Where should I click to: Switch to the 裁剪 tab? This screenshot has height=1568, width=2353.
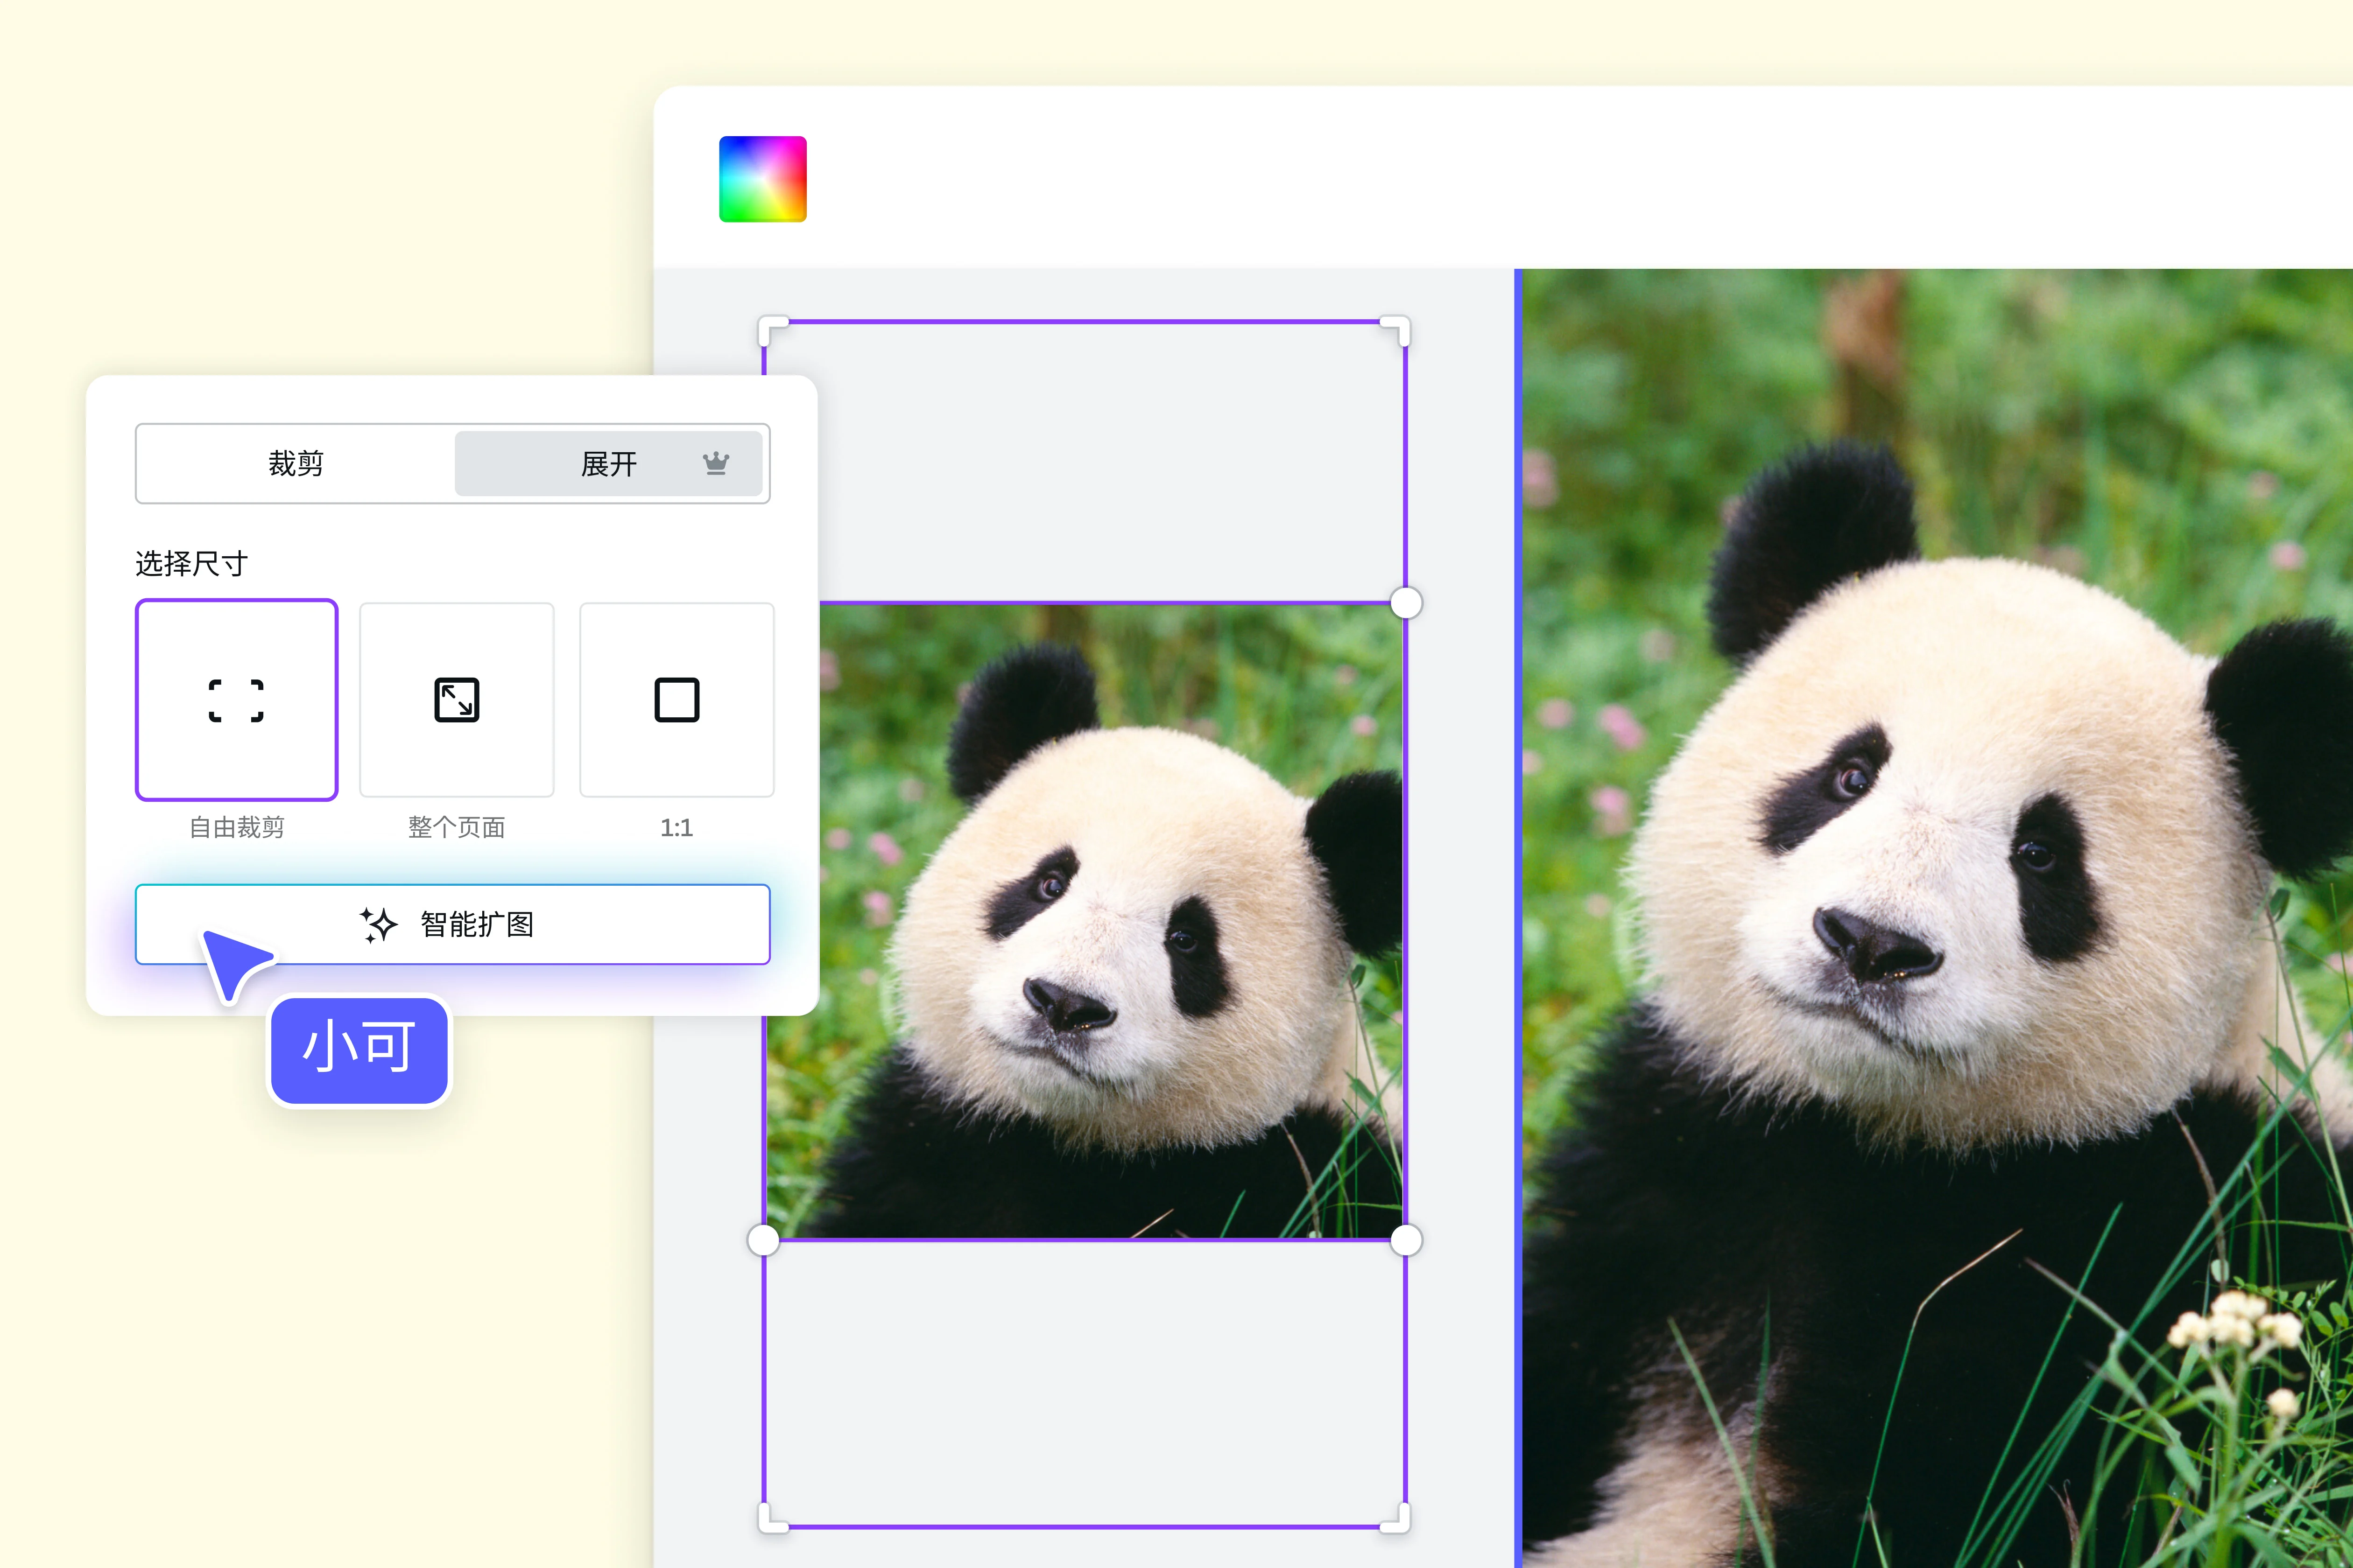click(296, 463)
